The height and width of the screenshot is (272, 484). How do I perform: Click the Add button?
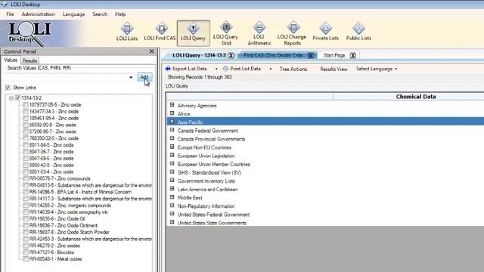tap(144, 77)
